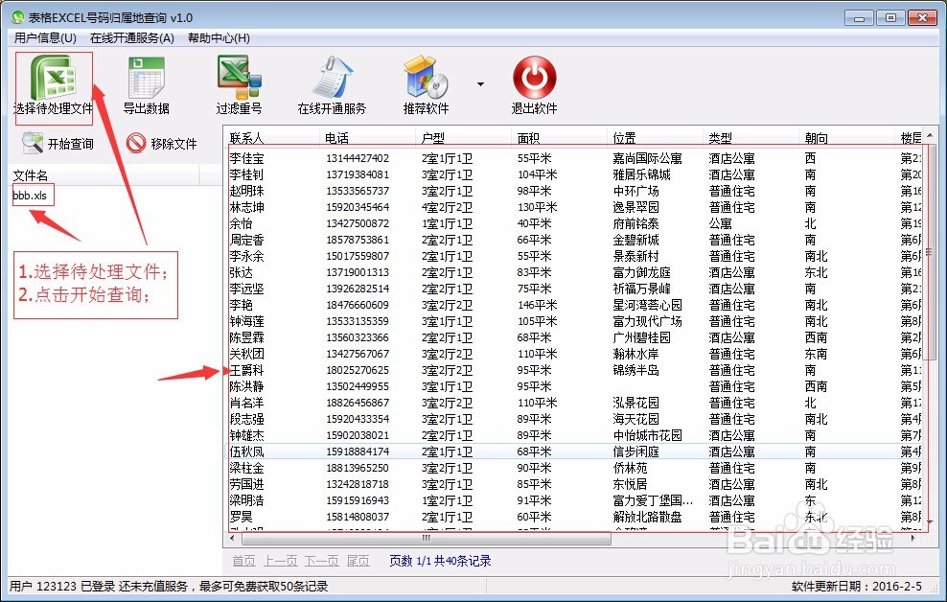Screen dimensions: 947x602
Task: Select the row for 赵明珠
Action: coord(573,191)
